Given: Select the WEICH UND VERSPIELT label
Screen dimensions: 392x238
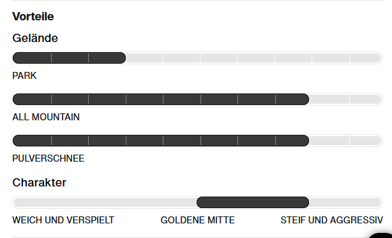Looking at the screenshot, I should coord(63,220).
